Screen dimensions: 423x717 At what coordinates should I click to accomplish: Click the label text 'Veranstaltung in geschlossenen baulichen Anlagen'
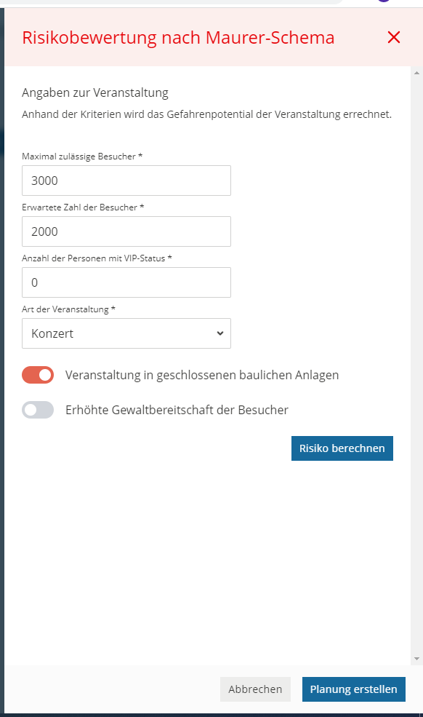pos(202,375)
